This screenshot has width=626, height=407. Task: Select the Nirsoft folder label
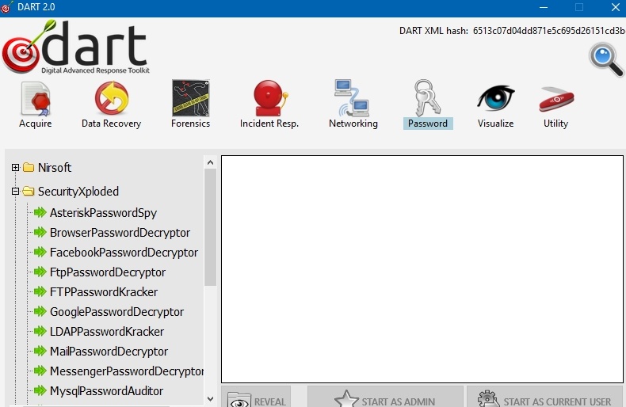[55, 168]
